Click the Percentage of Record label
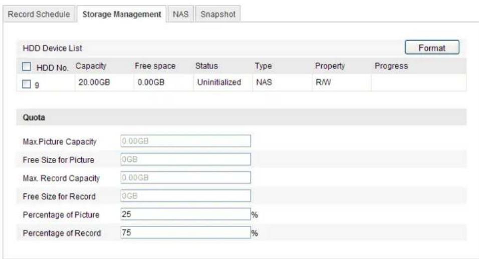Viewport: 479px width, 259px height. [x=62, y=233]
